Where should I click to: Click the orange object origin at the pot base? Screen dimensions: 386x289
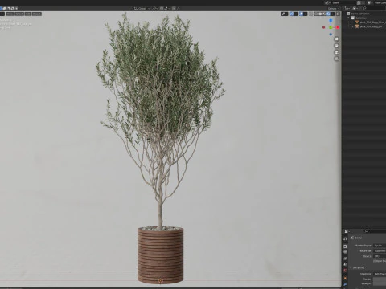point(161,280)
